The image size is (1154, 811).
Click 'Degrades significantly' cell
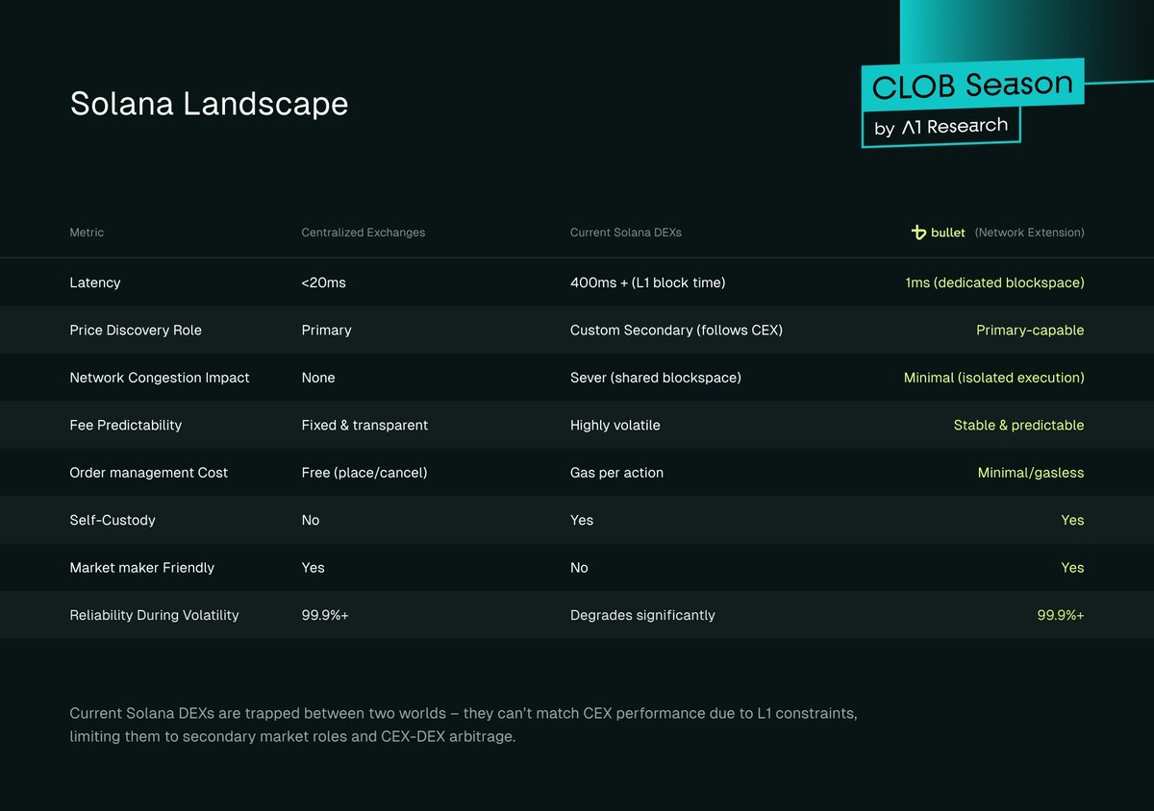tap(642, 615)
